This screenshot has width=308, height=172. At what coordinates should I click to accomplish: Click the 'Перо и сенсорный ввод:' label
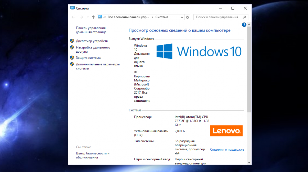coord(152,159)
